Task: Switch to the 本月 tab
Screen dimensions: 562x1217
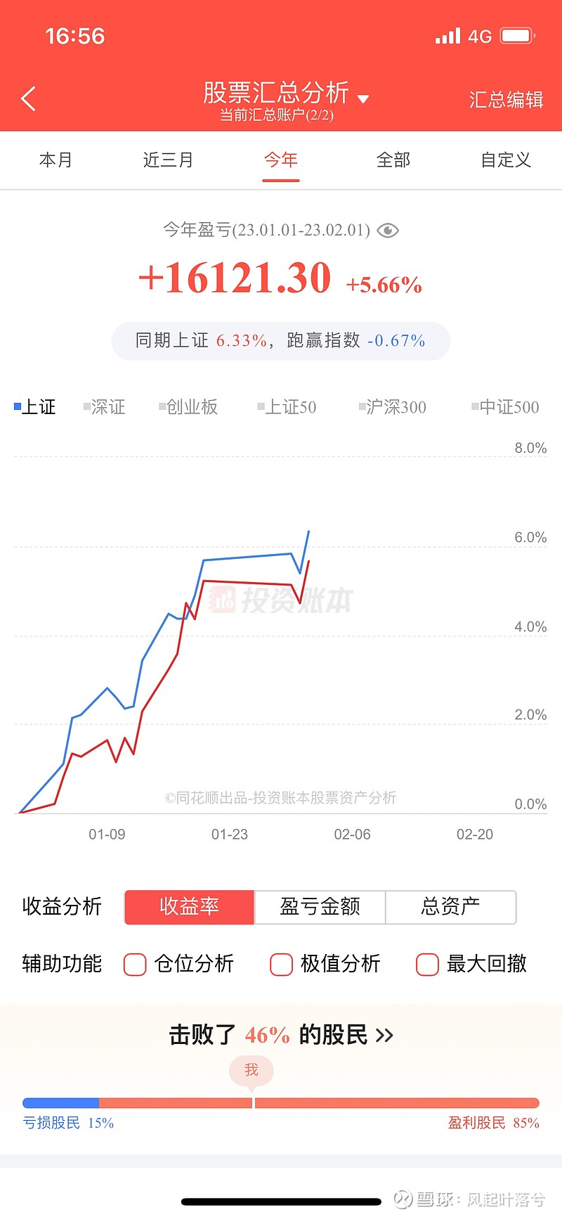Action: coord(56,160)
